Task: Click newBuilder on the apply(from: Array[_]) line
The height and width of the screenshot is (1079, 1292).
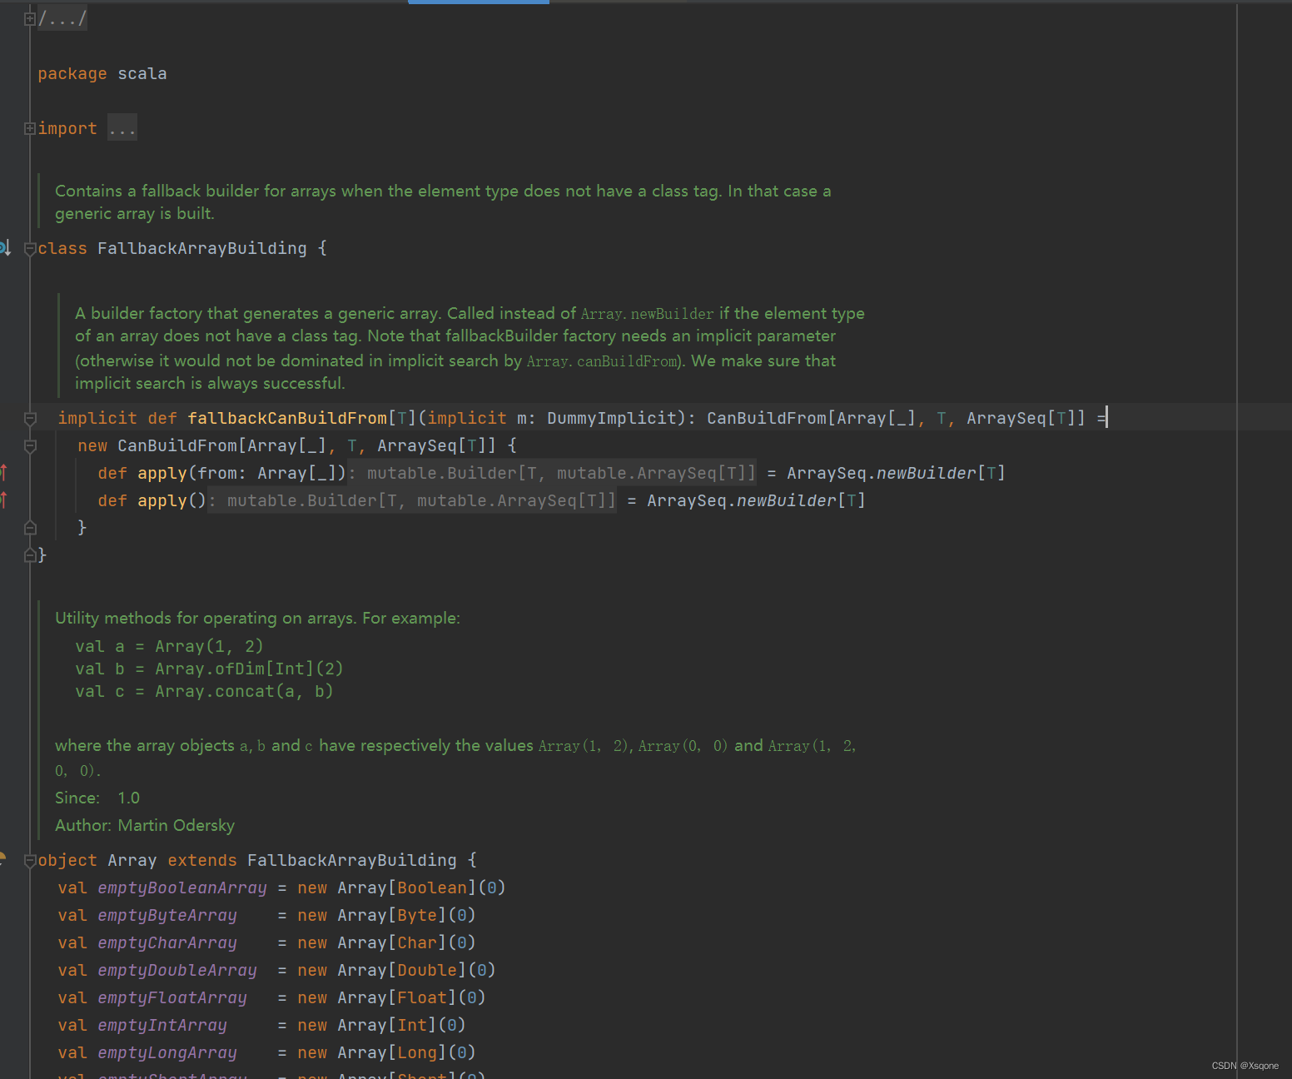Action: tap(927, 473)
